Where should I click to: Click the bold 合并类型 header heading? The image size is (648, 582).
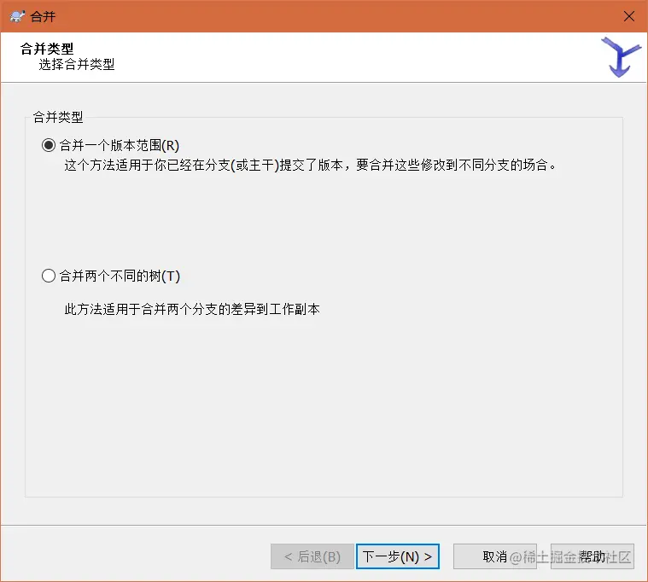(x=47, y=49)
